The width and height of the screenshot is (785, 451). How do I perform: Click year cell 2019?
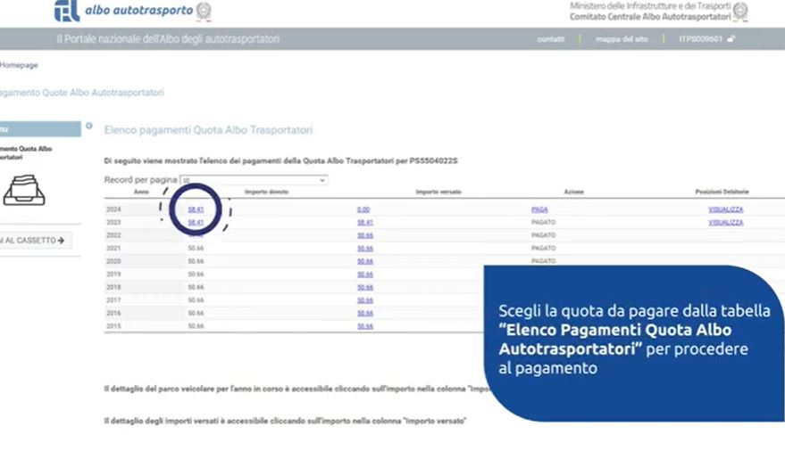tap(113, 275)
